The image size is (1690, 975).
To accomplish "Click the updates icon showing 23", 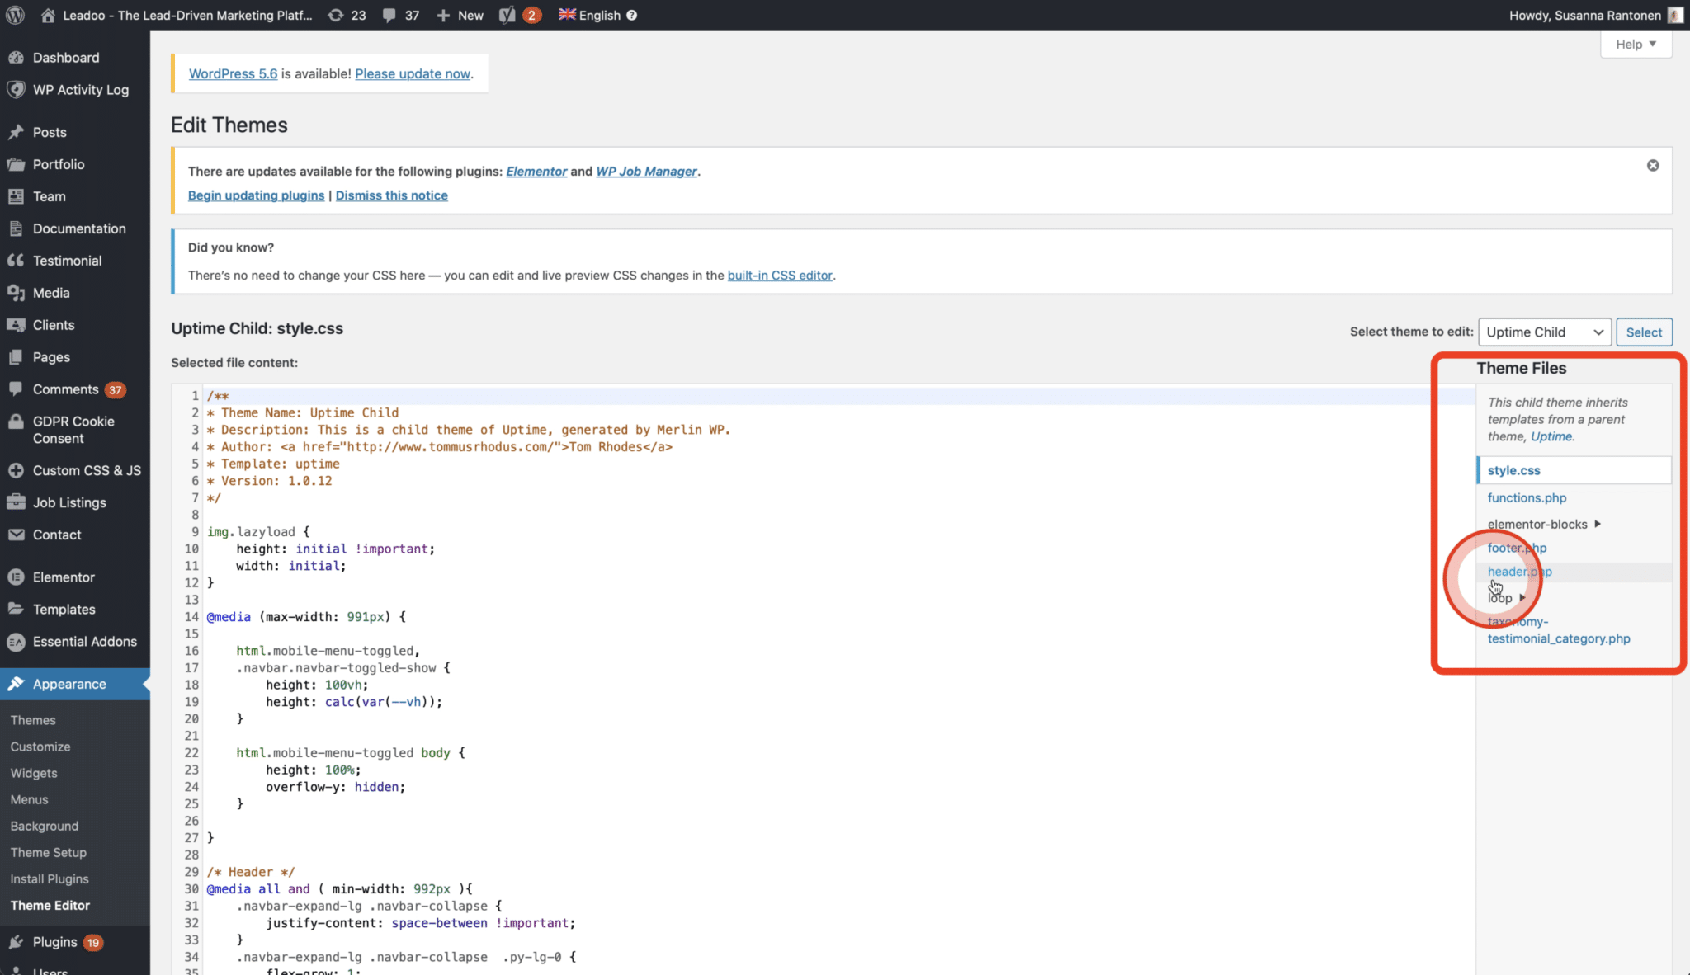I will pos(336,15).
